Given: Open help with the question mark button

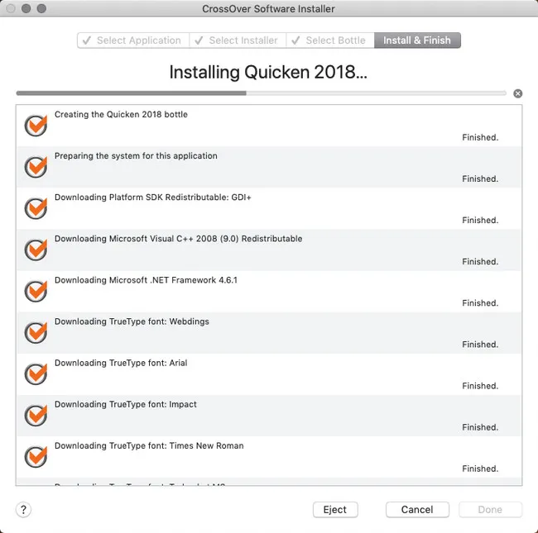Looking at the screenshot, I should click(x=23, y=510).
